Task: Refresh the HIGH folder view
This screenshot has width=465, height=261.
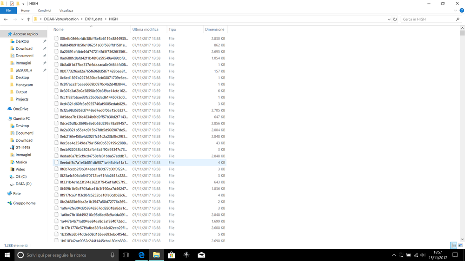Action: pyautogui.click(x=395, y=19)
